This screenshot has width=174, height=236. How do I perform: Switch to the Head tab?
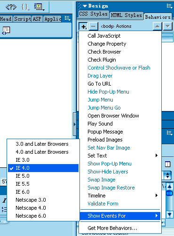tap(6, 19)
